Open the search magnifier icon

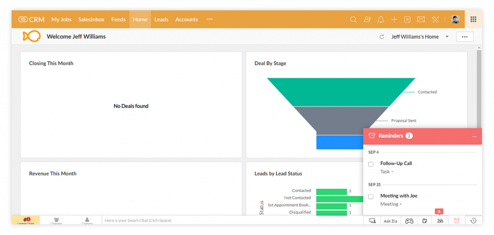354,19
